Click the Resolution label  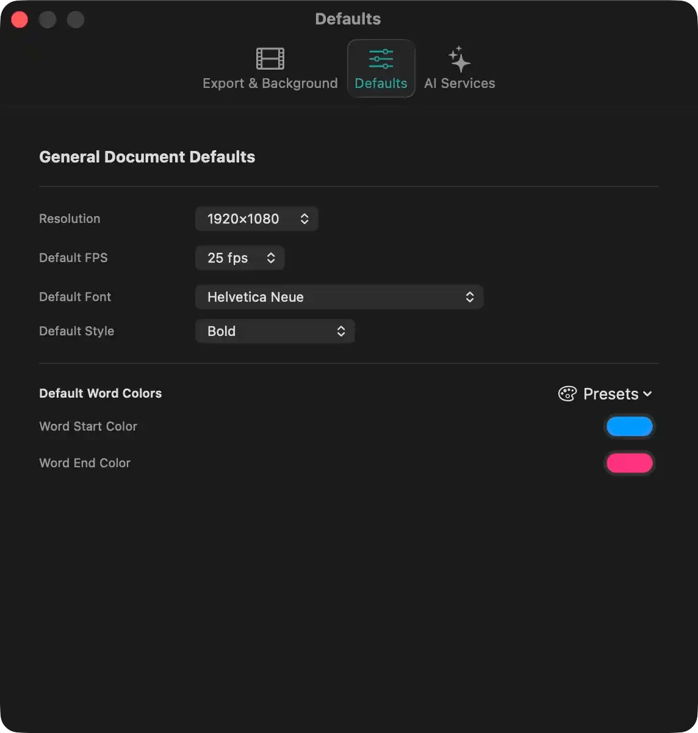click(x=70, y=219)
